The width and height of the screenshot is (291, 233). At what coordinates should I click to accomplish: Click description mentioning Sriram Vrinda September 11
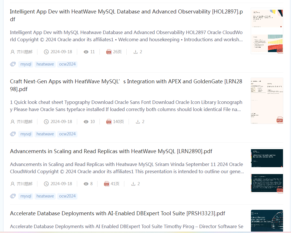click(127, 168)
